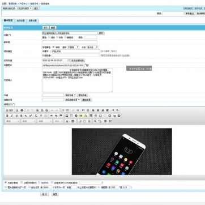Click the title color input field
The height and width of the screenshot is (205, 205).
pos(90,37)
